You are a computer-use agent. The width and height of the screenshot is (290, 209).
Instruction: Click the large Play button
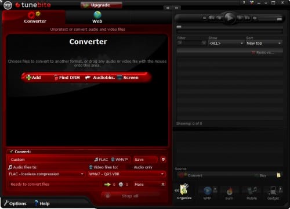(x=229, y=18)
